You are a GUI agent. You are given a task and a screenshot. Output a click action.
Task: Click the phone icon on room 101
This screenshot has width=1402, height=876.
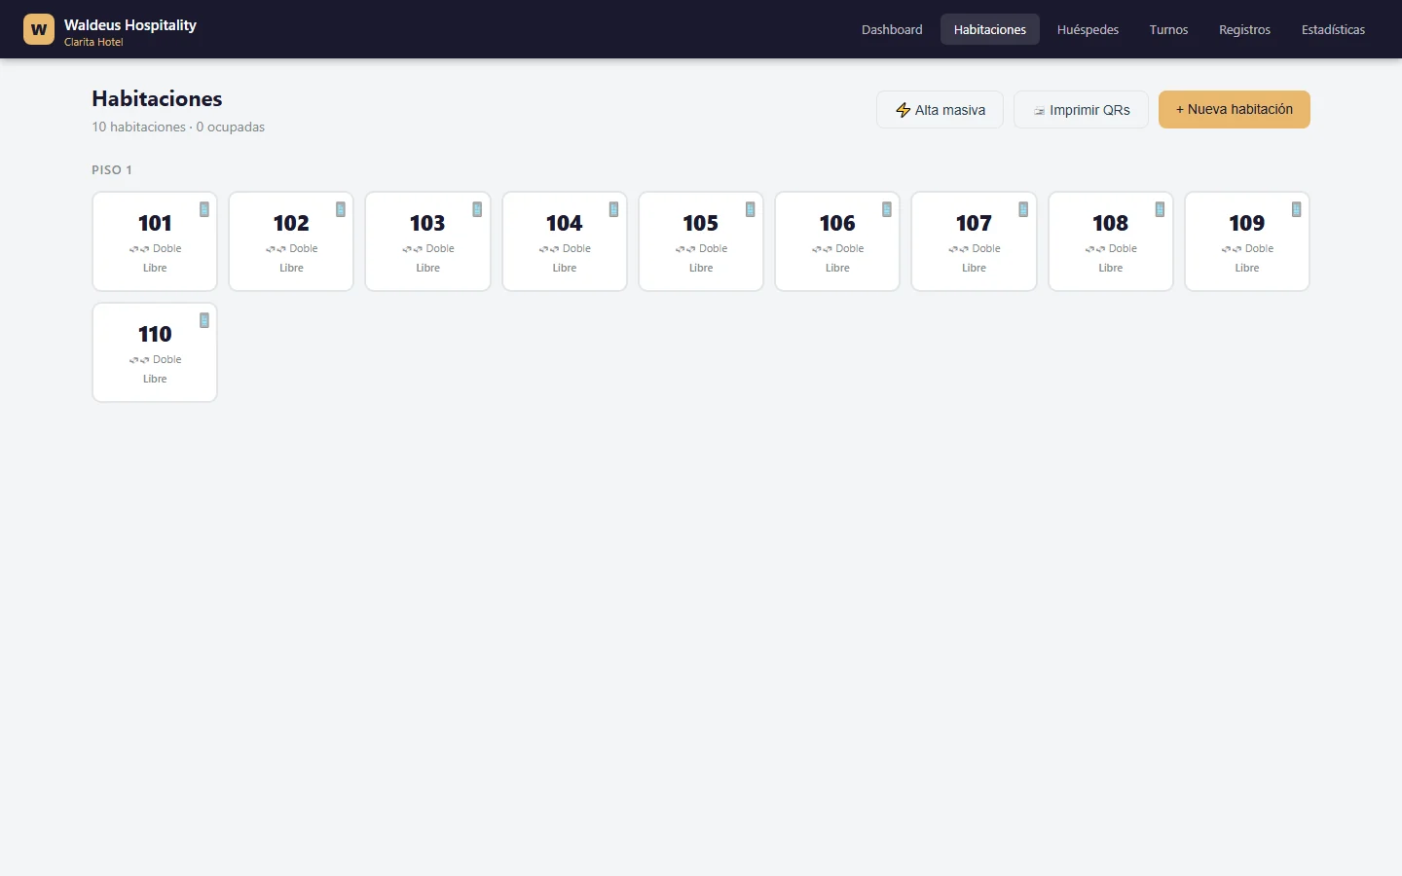(x=204, y=209)
